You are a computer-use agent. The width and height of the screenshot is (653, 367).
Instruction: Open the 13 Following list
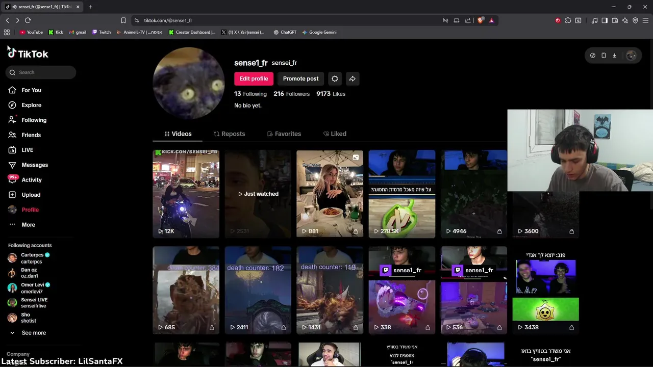tap(250, 94)
